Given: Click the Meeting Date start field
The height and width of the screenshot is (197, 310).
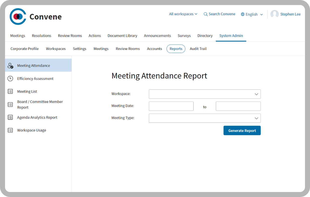Looking at the screenshot, I should [x=171, y=106].
